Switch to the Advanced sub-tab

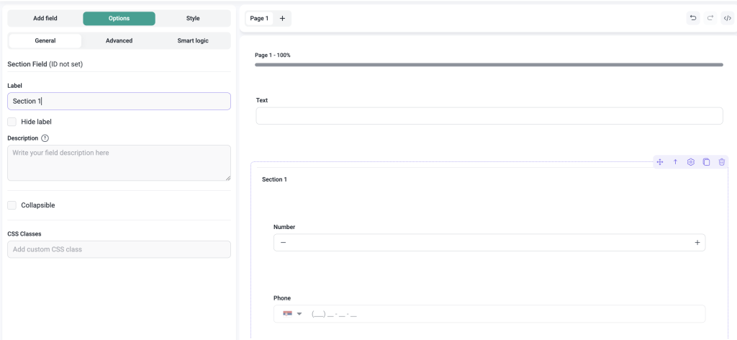(119, 41)
